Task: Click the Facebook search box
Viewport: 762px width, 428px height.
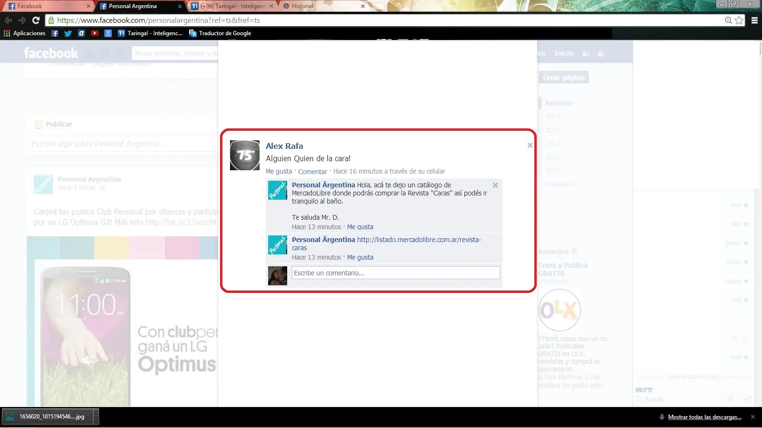Action: click(x=175, y=53)
